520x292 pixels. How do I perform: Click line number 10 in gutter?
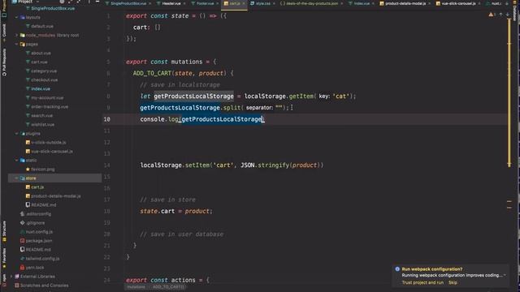(x=106, y=119)
